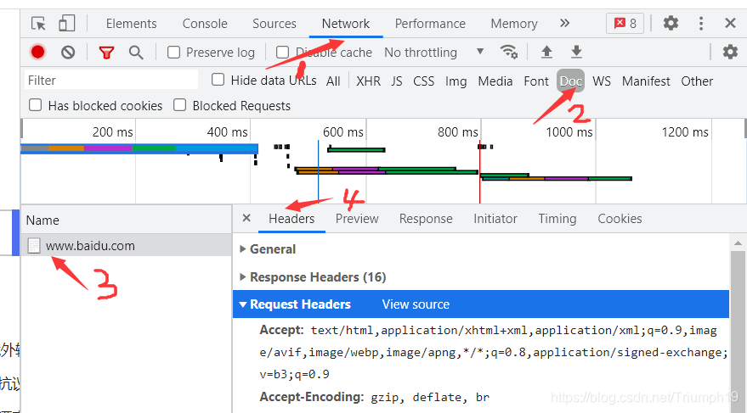Clear the network log

[68, 52]
